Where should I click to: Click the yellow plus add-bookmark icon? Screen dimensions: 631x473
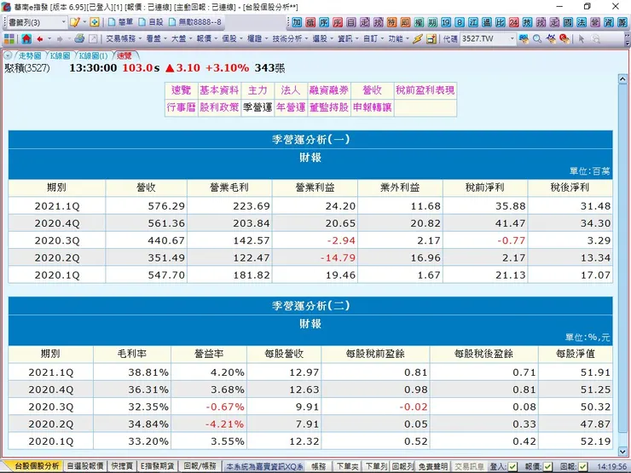pos(95,22)
